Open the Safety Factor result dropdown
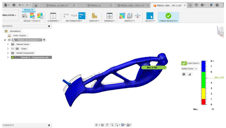This screenshot has width=226, height=128. click(189, 69)
